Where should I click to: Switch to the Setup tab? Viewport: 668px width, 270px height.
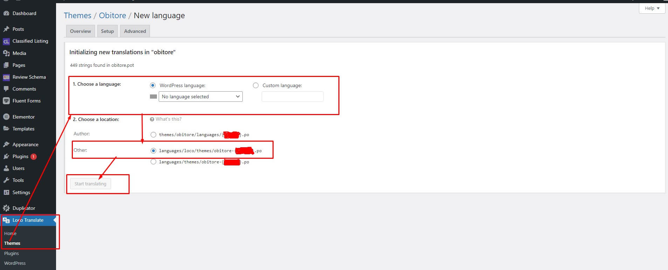click(x=107, y=31)
